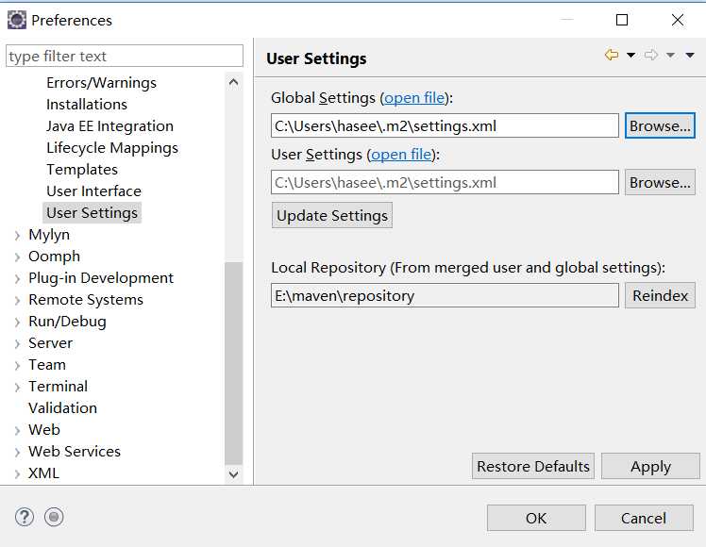This screenshot has height=547, width=706.
Task: Click the Apply button
Action: click(650, 466)
